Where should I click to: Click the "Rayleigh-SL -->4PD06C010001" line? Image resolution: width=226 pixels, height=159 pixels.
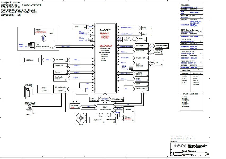click(x=21, y=5)
